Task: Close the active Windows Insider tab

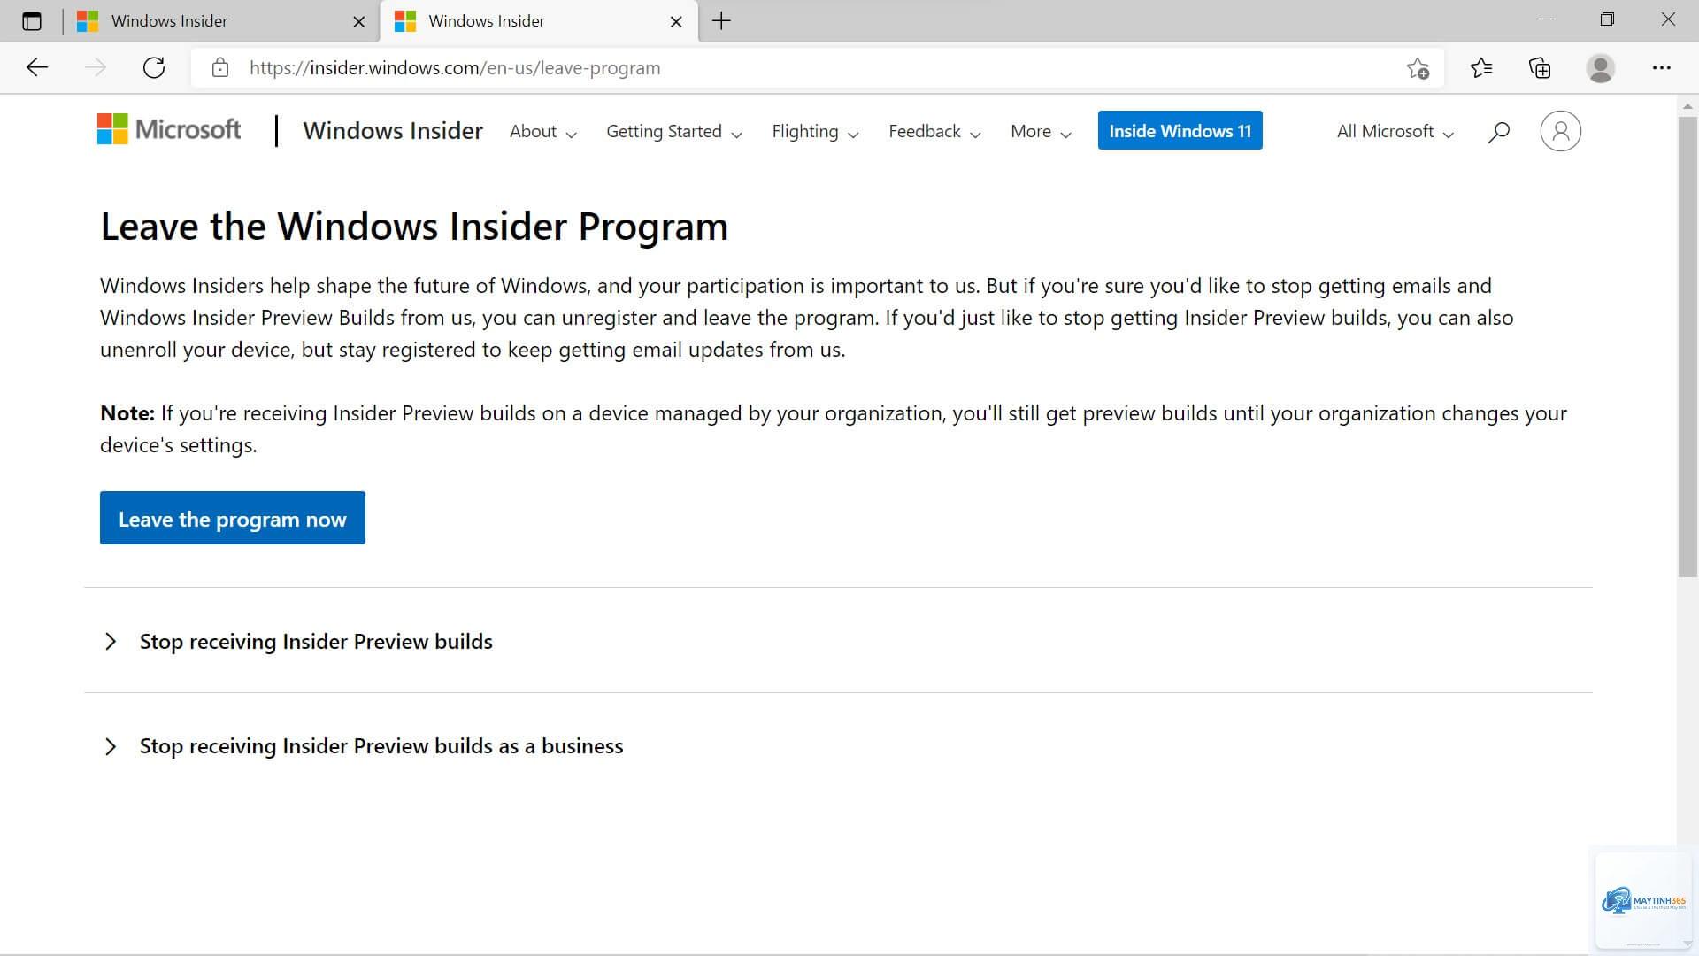Action: 676,22
